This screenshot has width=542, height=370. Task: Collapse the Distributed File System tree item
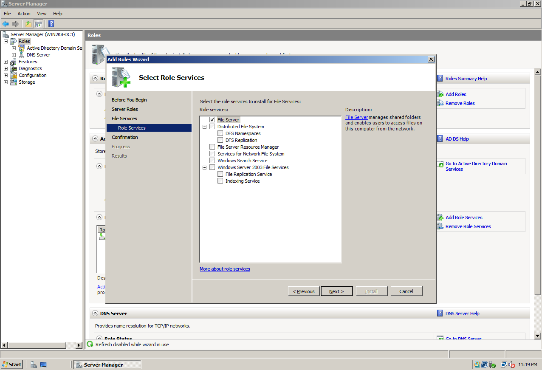204,126
